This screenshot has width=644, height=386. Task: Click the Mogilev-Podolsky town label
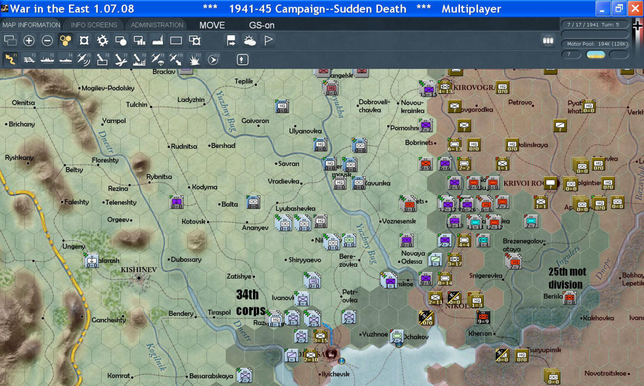coord(108,89)
